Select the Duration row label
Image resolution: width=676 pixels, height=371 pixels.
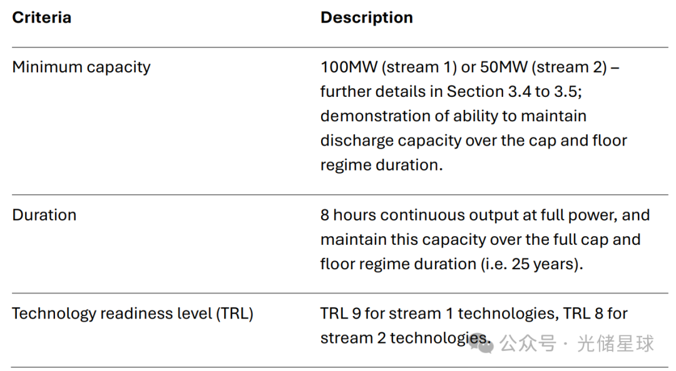click(44, 215)
